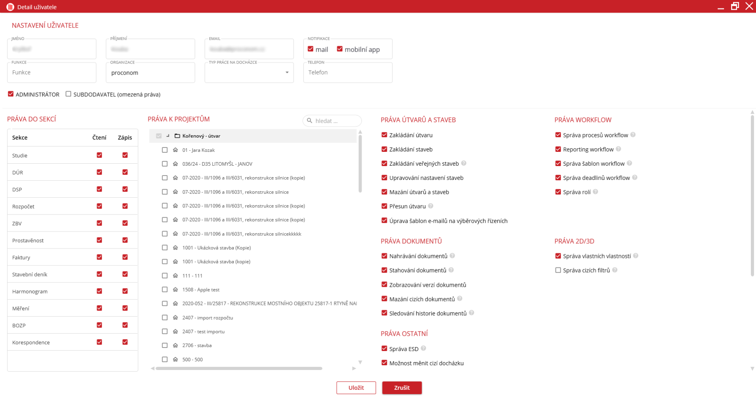Image resolution: width=756 pixels, height=398 pixels.
Task: Check the 1508 - Apple test project
Action: pos(165,290)
